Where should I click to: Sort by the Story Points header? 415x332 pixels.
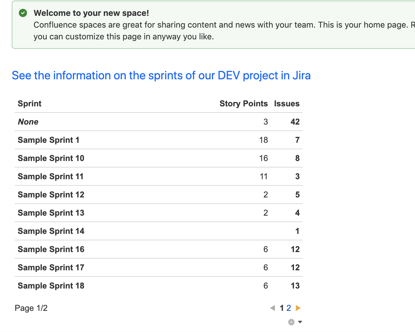click(244, 103)
